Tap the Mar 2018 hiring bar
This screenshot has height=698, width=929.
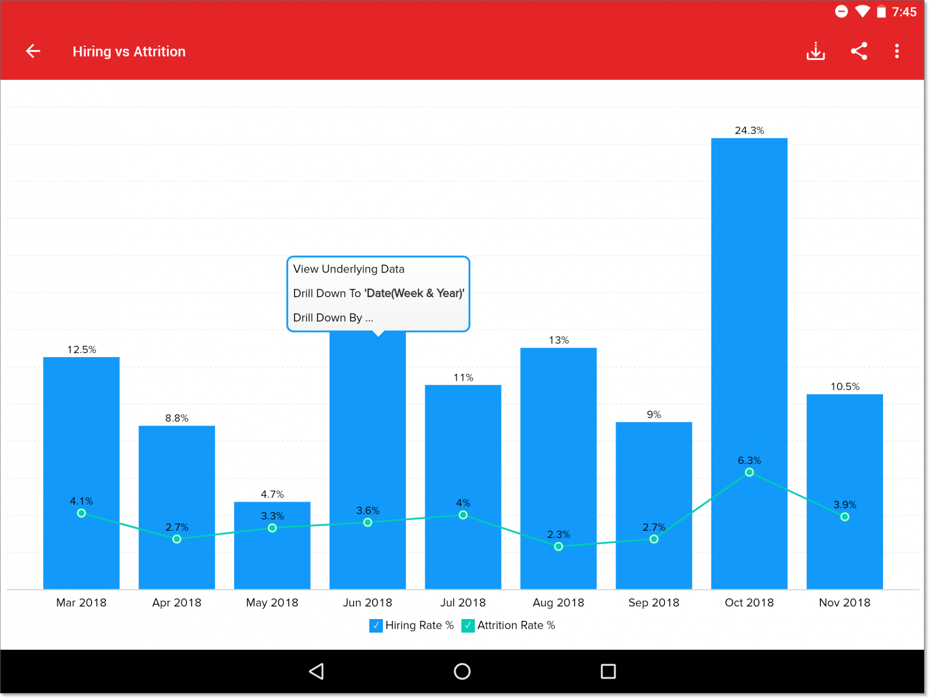tap(81, 473)
